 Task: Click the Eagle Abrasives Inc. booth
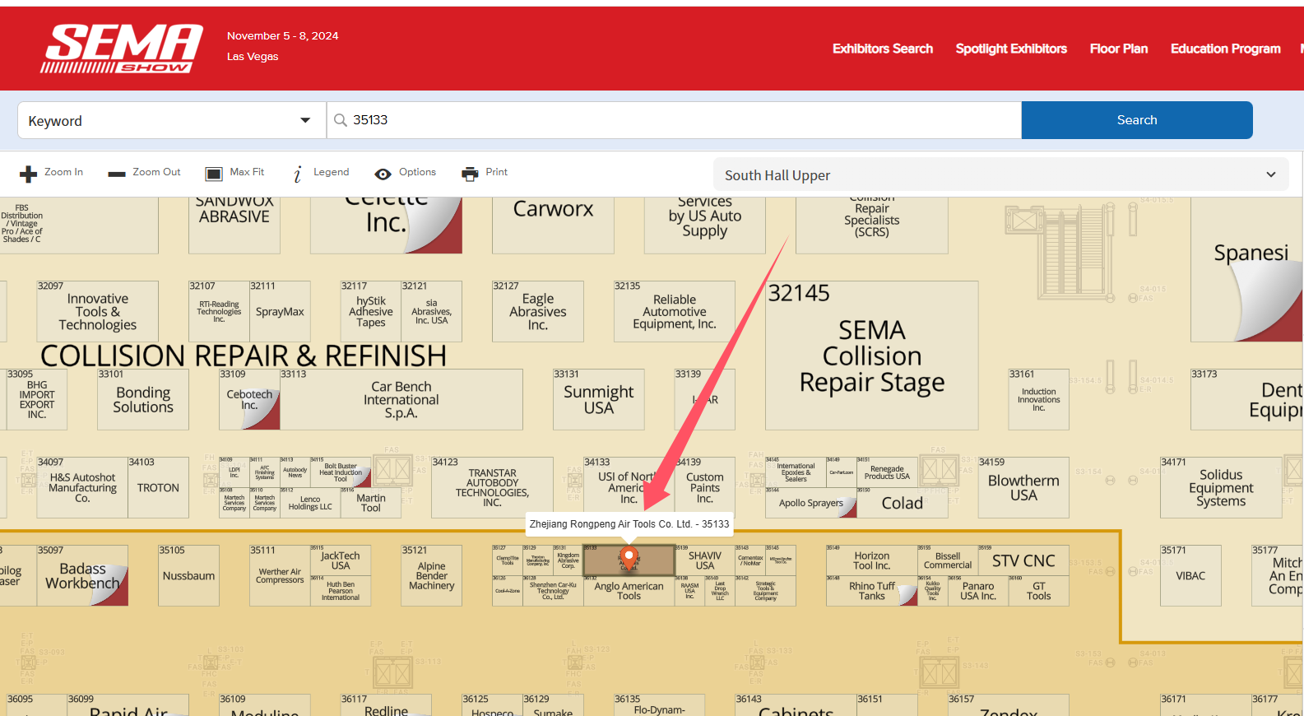click(538, 312)
